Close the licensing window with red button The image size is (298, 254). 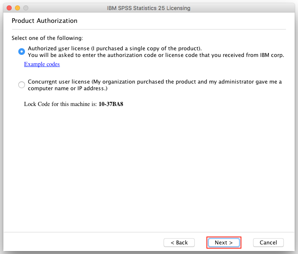pyautogui.click(x=9, y=8)
